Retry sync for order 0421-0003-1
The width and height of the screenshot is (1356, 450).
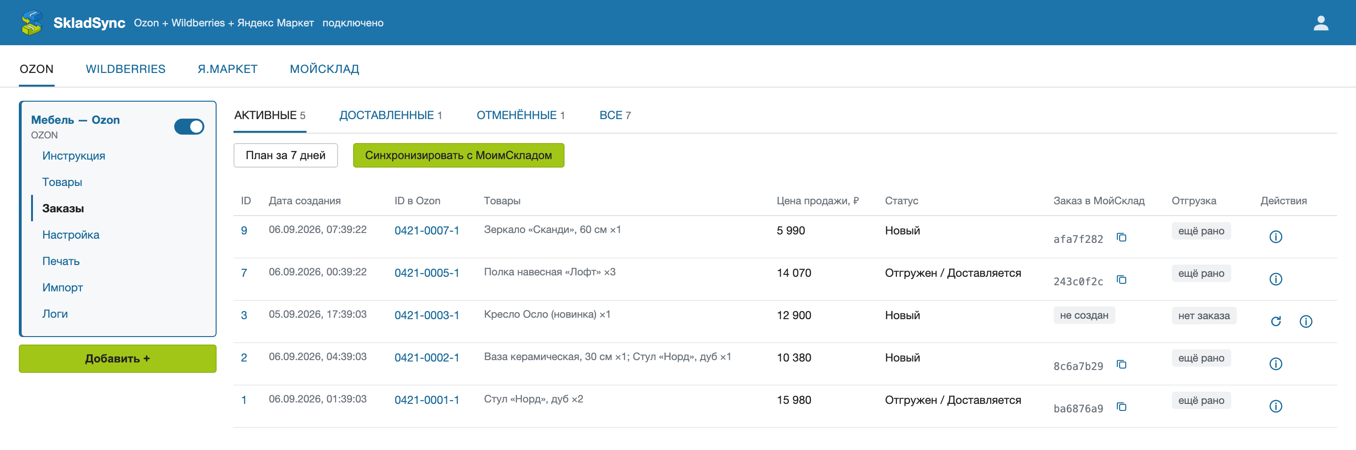(x=1275, y=321)
